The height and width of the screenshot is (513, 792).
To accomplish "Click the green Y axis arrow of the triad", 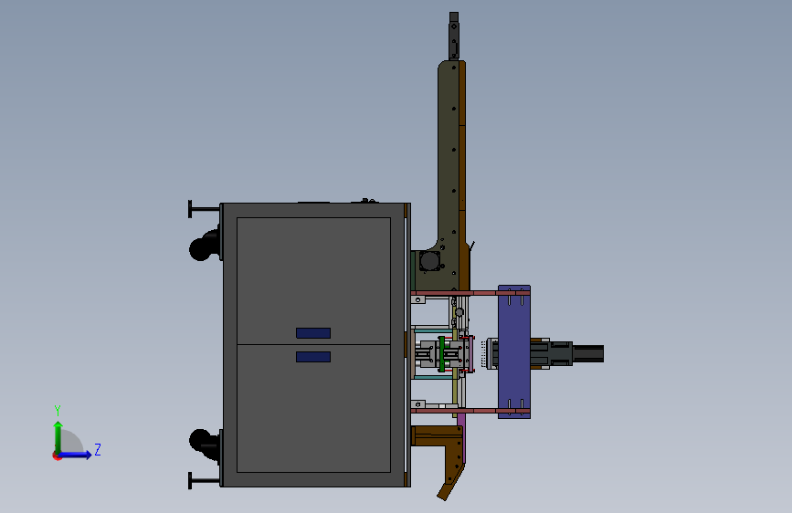I will (58, 436).
